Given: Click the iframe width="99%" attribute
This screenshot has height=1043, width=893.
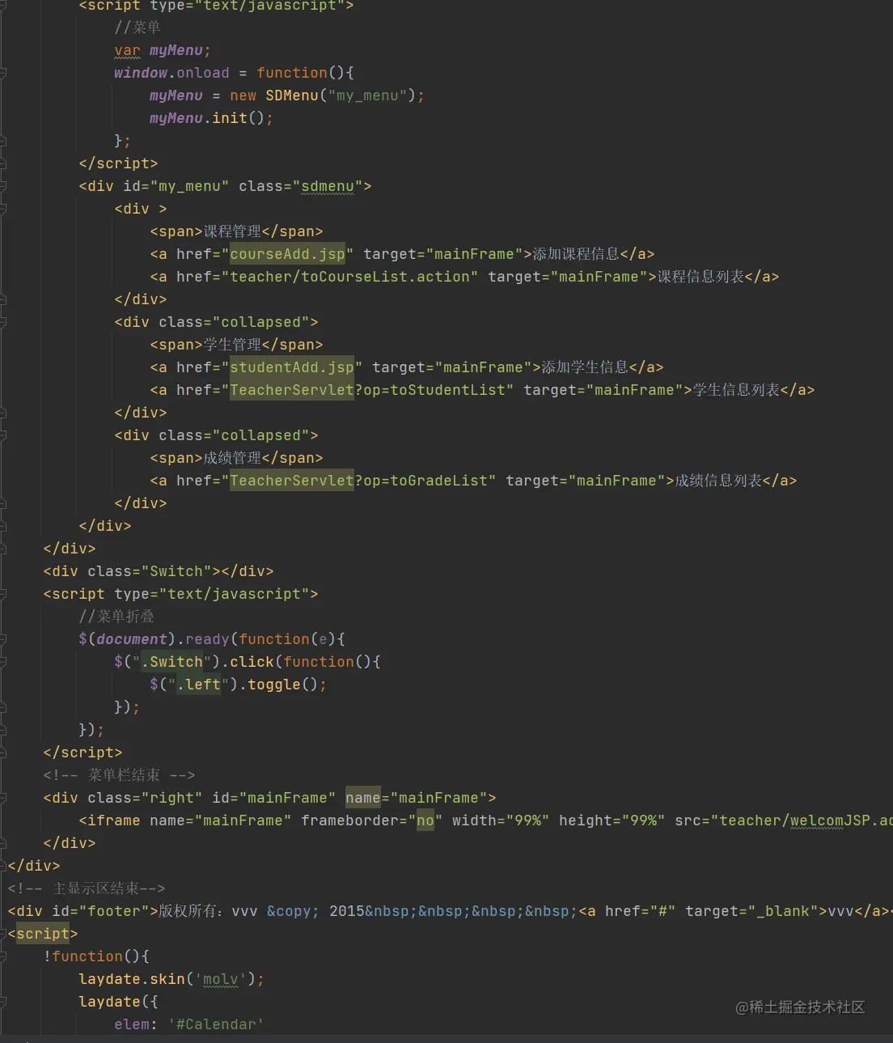Looking at the screenshot, I should (501, 820).
